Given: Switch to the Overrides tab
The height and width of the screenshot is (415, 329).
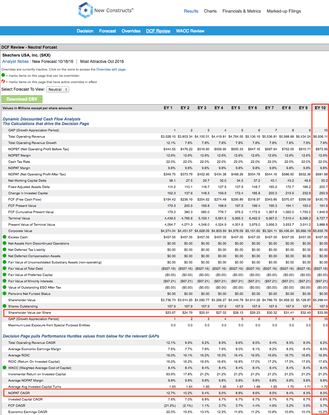Looking at the screenshot, I should click(x=131, y=31).
